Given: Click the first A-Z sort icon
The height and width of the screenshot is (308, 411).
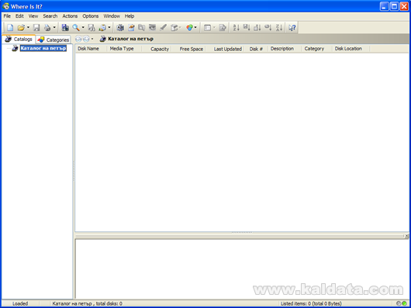Looking at the screenshot, I should 236,28.
